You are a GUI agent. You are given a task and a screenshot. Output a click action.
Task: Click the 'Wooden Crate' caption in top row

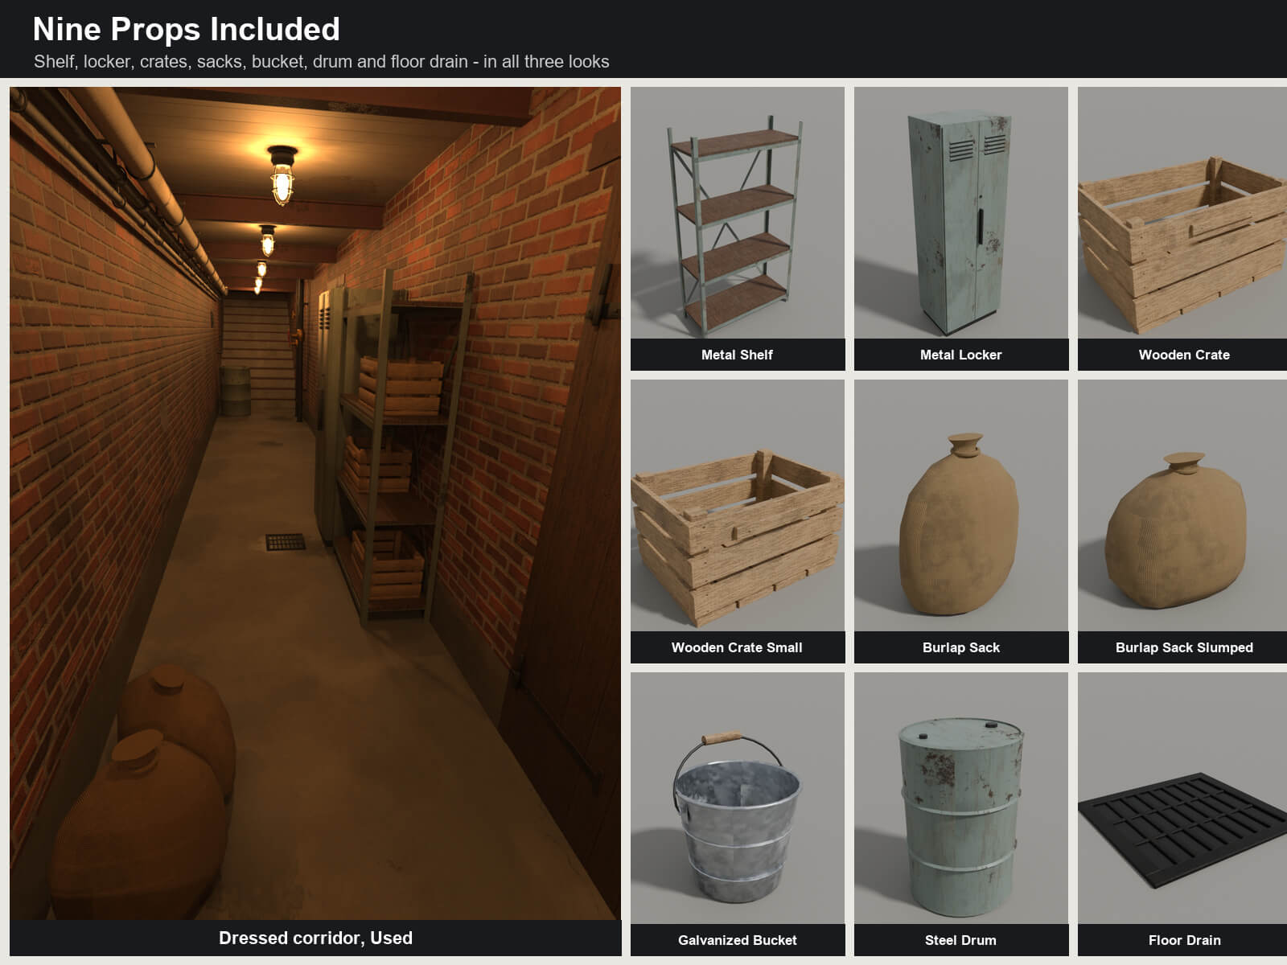click(1184, 355)
